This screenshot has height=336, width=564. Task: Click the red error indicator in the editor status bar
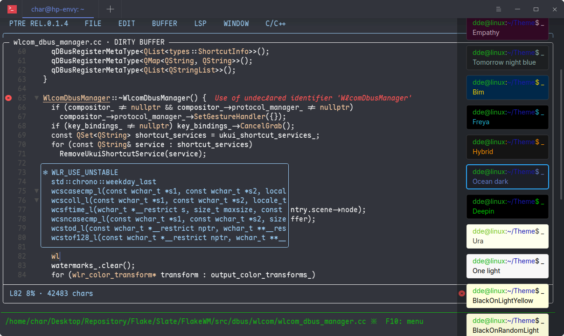[462, 293]
